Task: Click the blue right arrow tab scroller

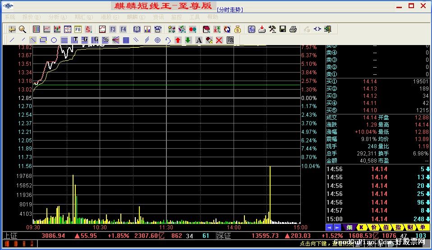Action: tap(337, 227)
